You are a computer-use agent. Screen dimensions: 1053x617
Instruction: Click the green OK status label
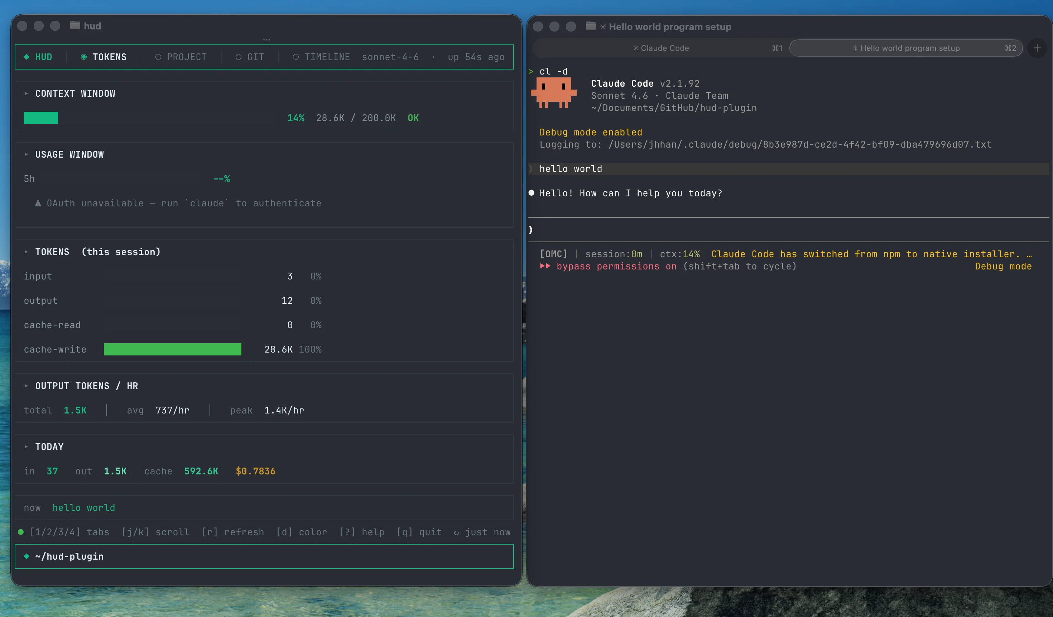tap(413, 118)
